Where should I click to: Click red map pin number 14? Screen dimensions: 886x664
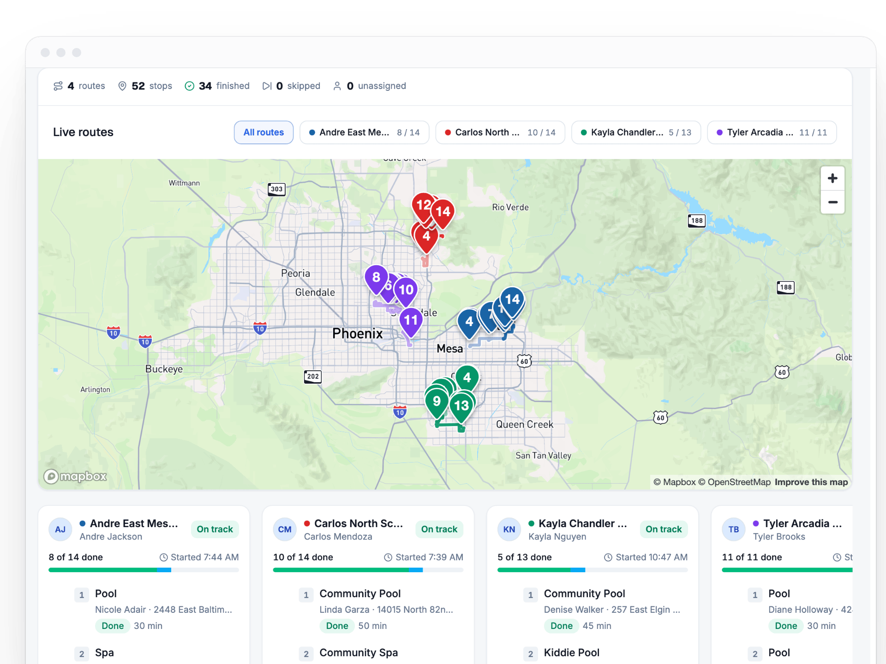coord(443,213)
